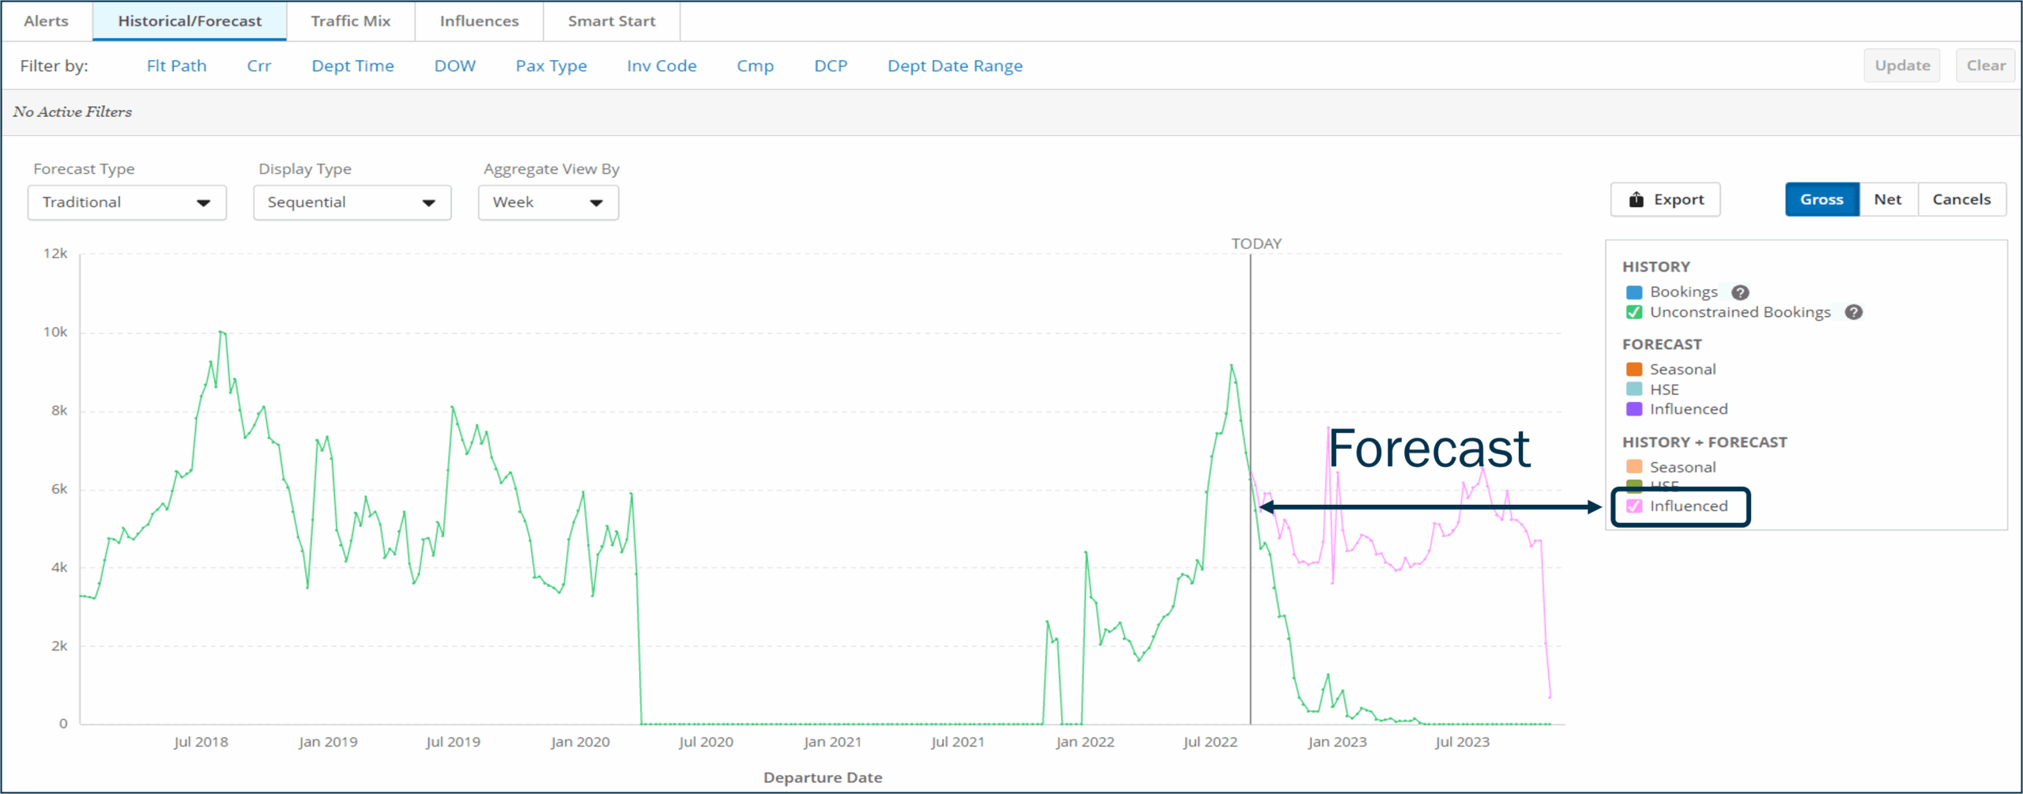Image resolution: width=2023 pixels, height=794 pixels.
Task: Toggle History + Forecast Seasonal swatch
Action: (1634, 467)
